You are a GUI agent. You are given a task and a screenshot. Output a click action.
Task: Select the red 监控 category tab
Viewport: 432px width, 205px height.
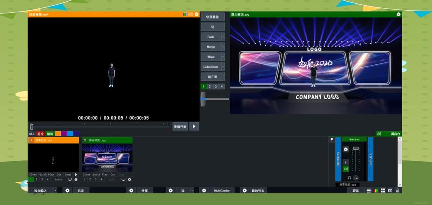(41, 134)
